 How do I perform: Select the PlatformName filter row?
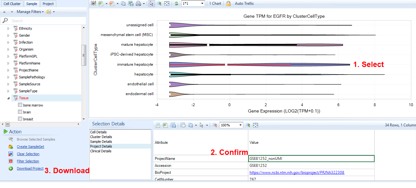tap(29, 63)
